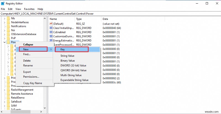Click the Registry Editor app icon in title bar

point(2,3)
